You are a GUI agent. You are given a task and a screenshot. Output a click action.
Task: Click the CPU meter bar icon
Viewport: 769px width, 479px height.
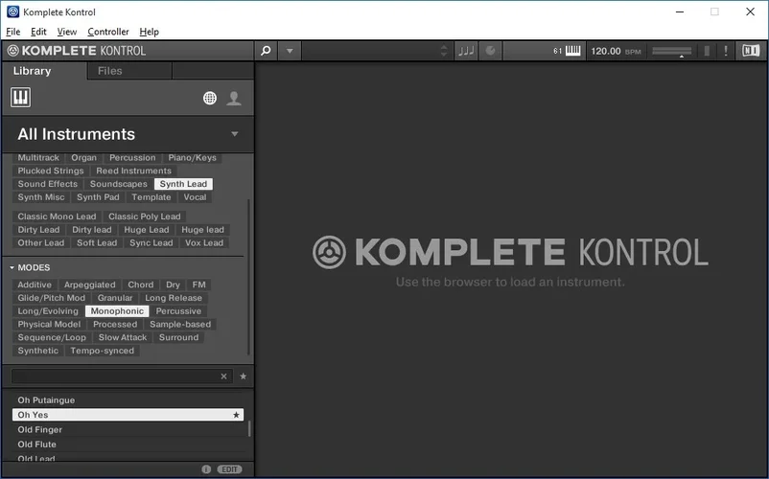coord(707,51)
